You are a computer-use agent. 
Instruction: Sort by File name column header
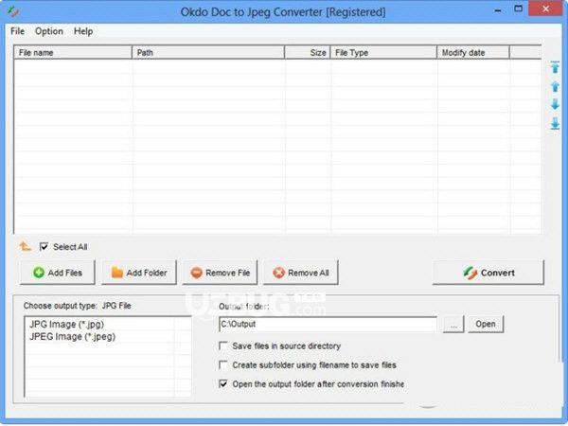tap(73, 52)
